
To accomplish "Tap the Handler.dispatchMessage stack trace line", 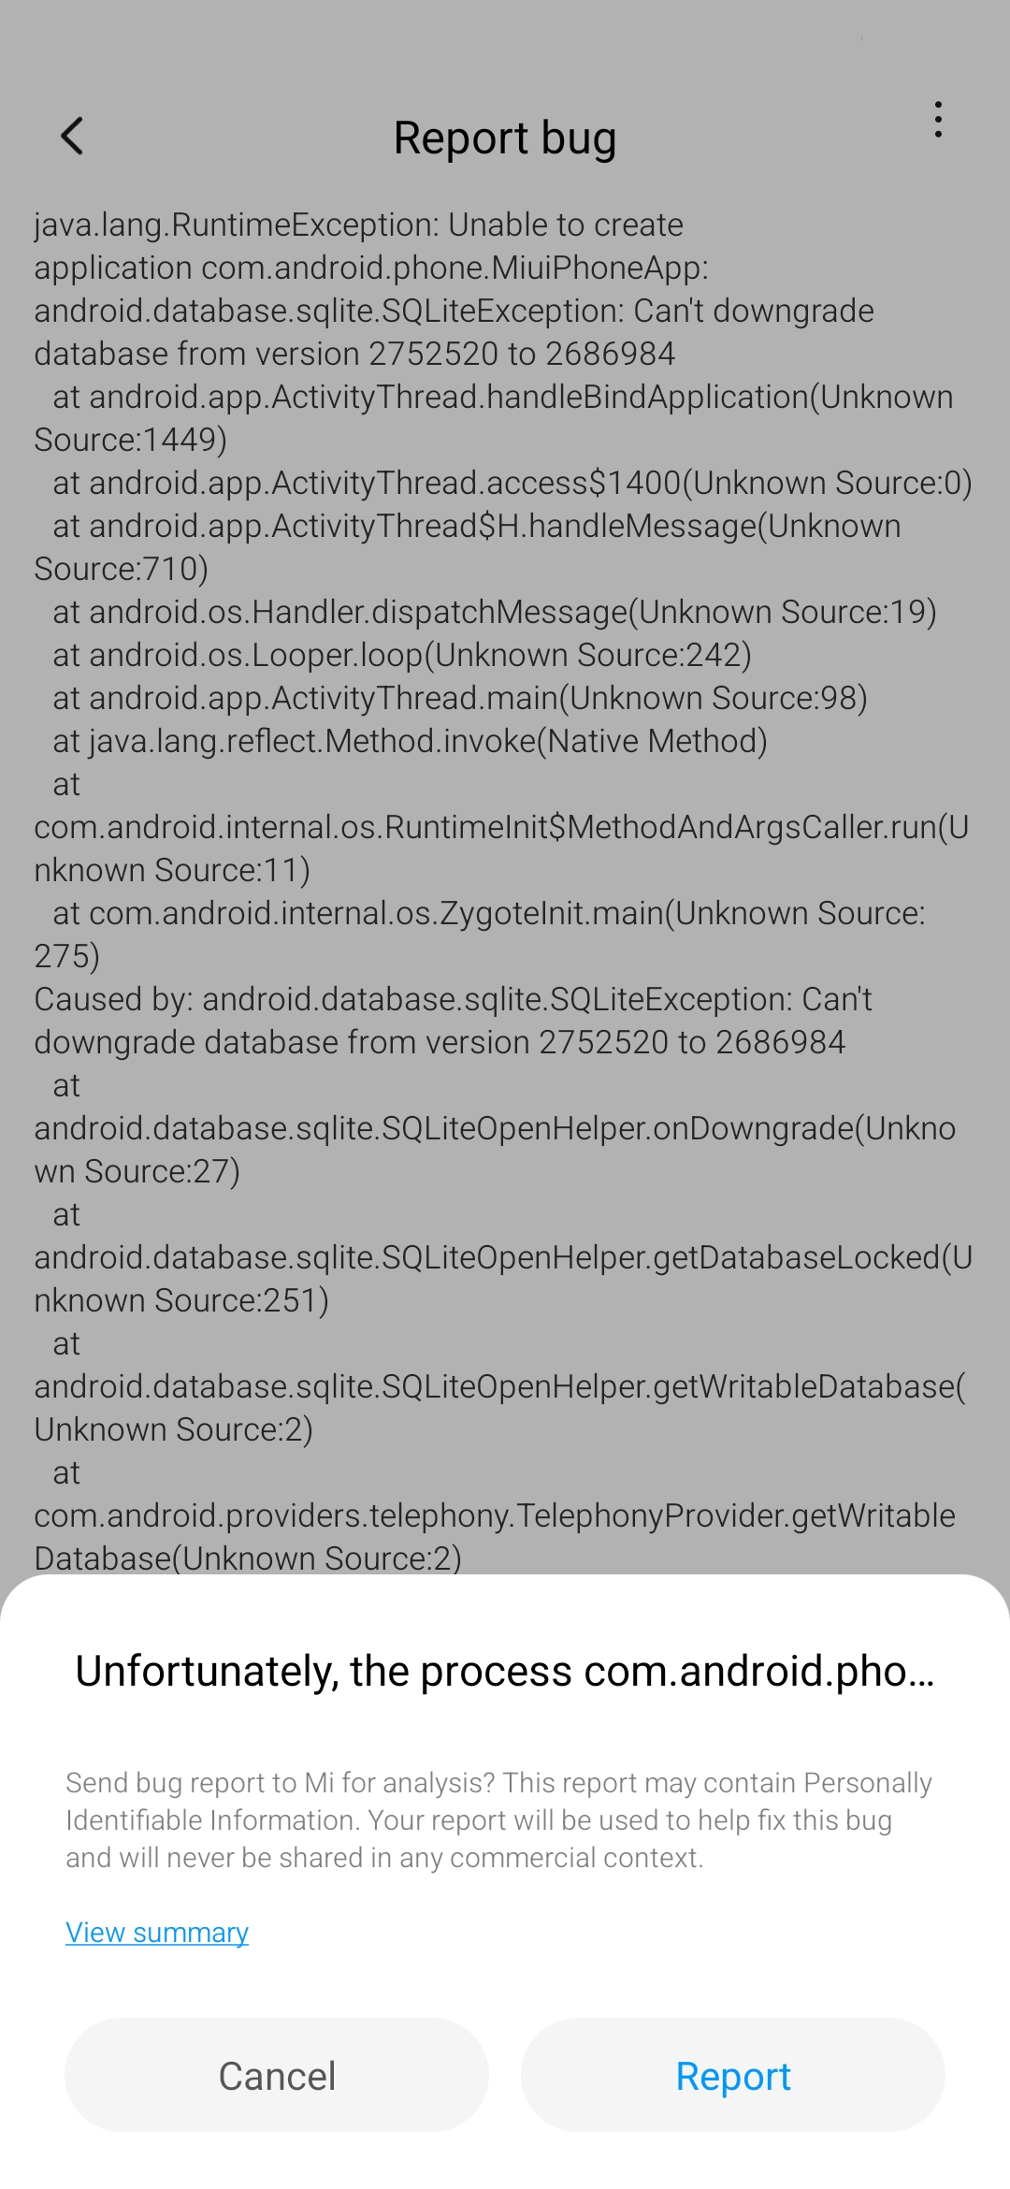I will click(x=494, y=613).
